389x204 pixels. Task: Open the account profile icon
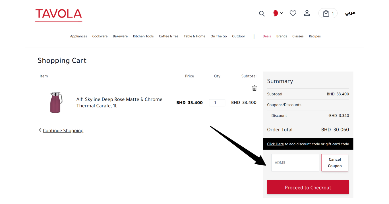click(307, 13)
